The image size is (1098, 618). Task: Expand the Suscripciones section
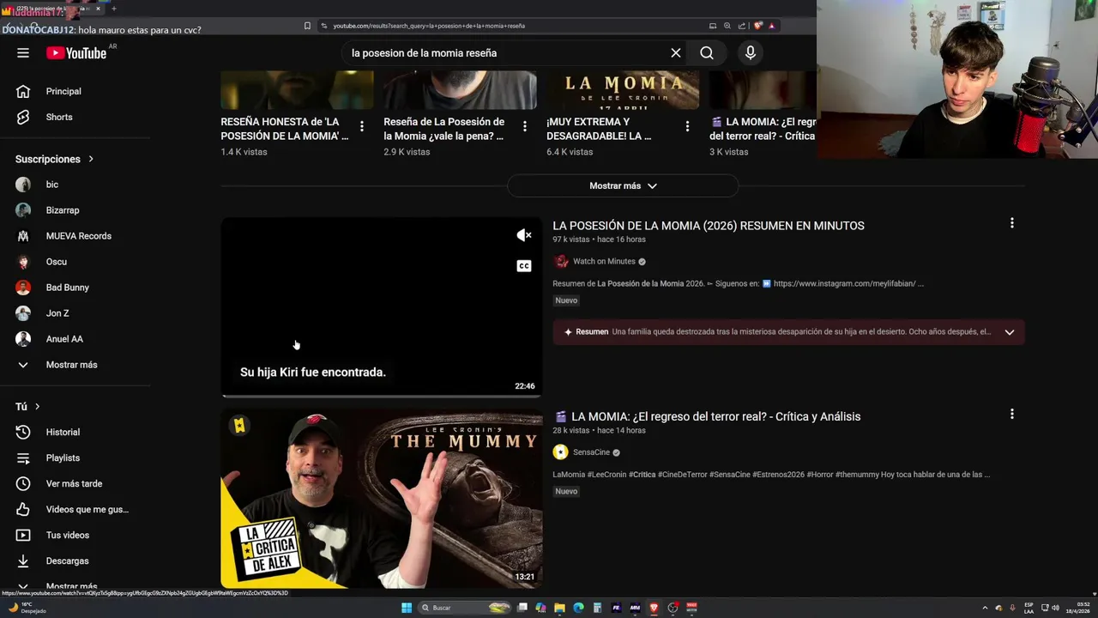coord(55,159)
